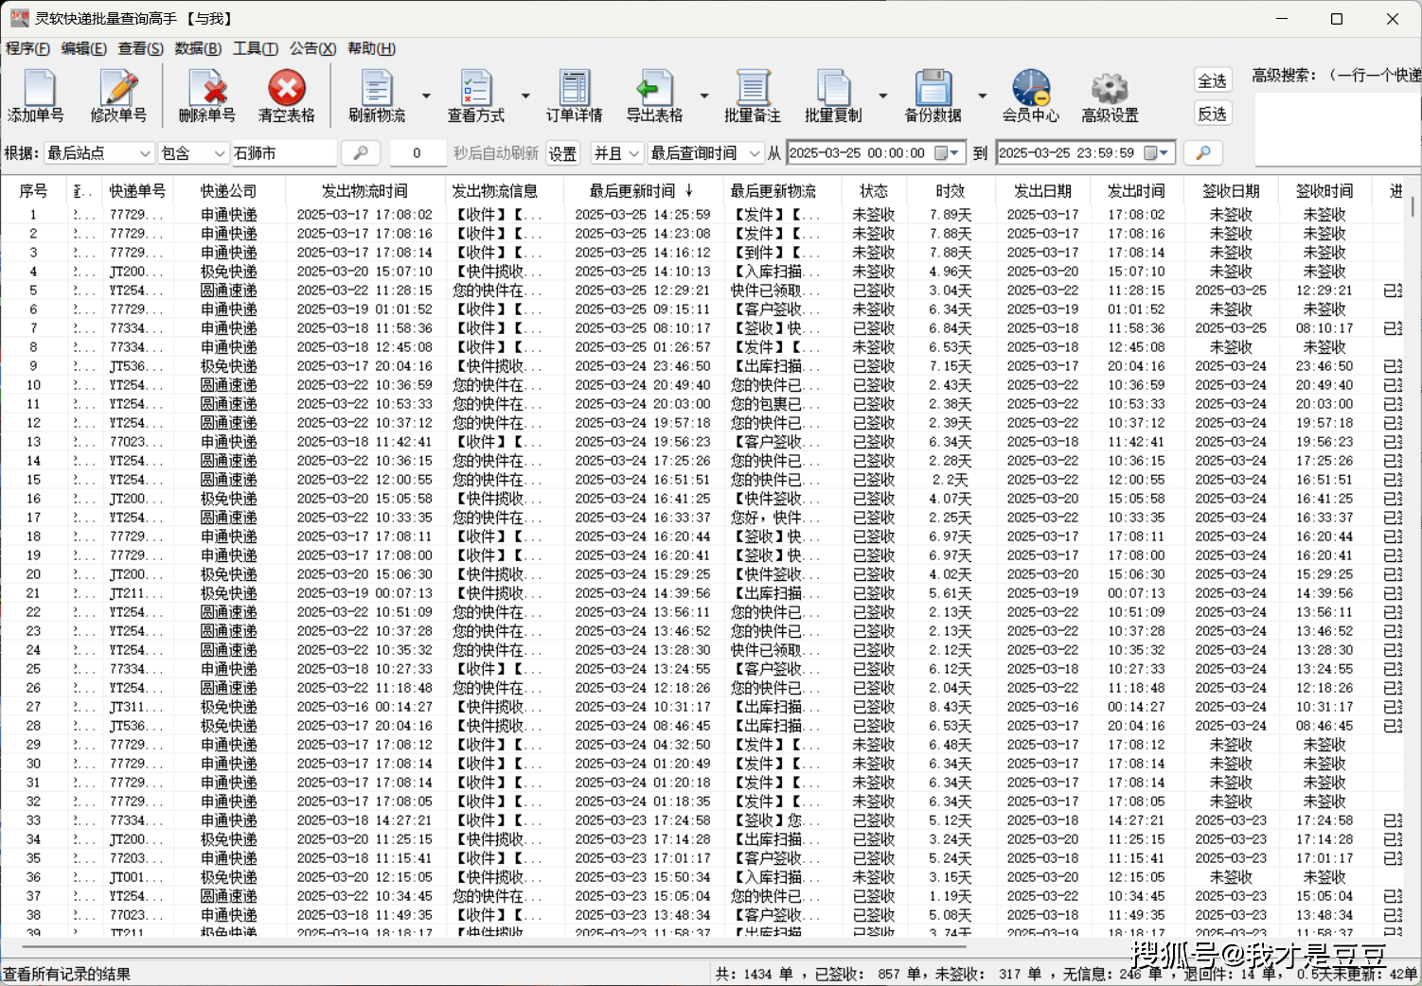Click the 添加单号 toolbar icon
1422x986 pixels.
tap(36, 97)
